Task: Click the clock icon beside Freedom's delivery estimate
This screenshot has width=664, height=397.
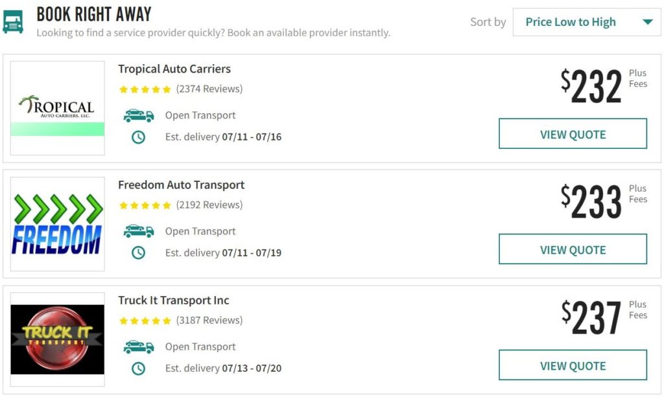Action: click(137, 253)
